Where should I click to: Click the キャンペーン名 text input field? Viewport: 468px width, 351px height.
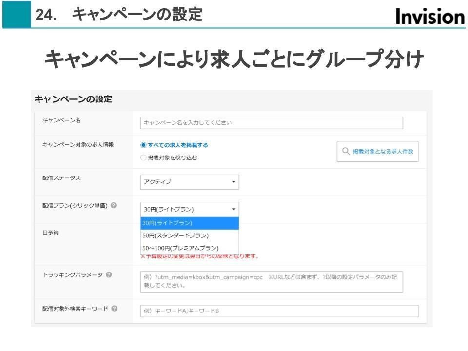coord(272,123)
